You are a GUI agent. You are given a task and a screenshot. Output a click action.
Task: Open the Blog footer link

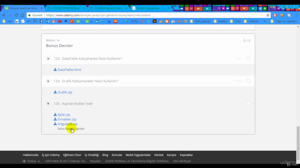pos(105,155)
